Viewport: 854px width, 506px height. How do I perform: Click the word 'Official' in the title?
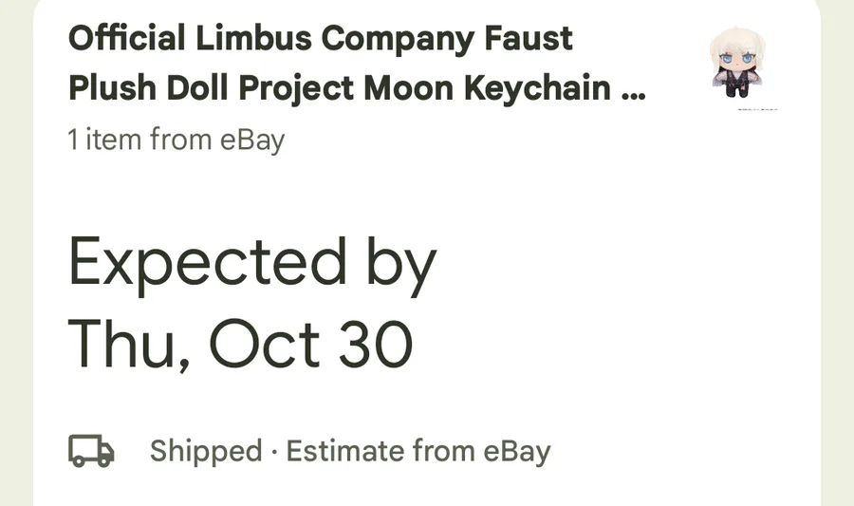pos(127,40)
